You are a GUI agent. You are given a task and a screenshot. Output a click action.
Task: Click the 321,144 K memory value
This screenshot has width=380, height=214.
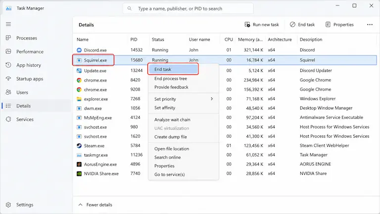(x=253, y=50)
